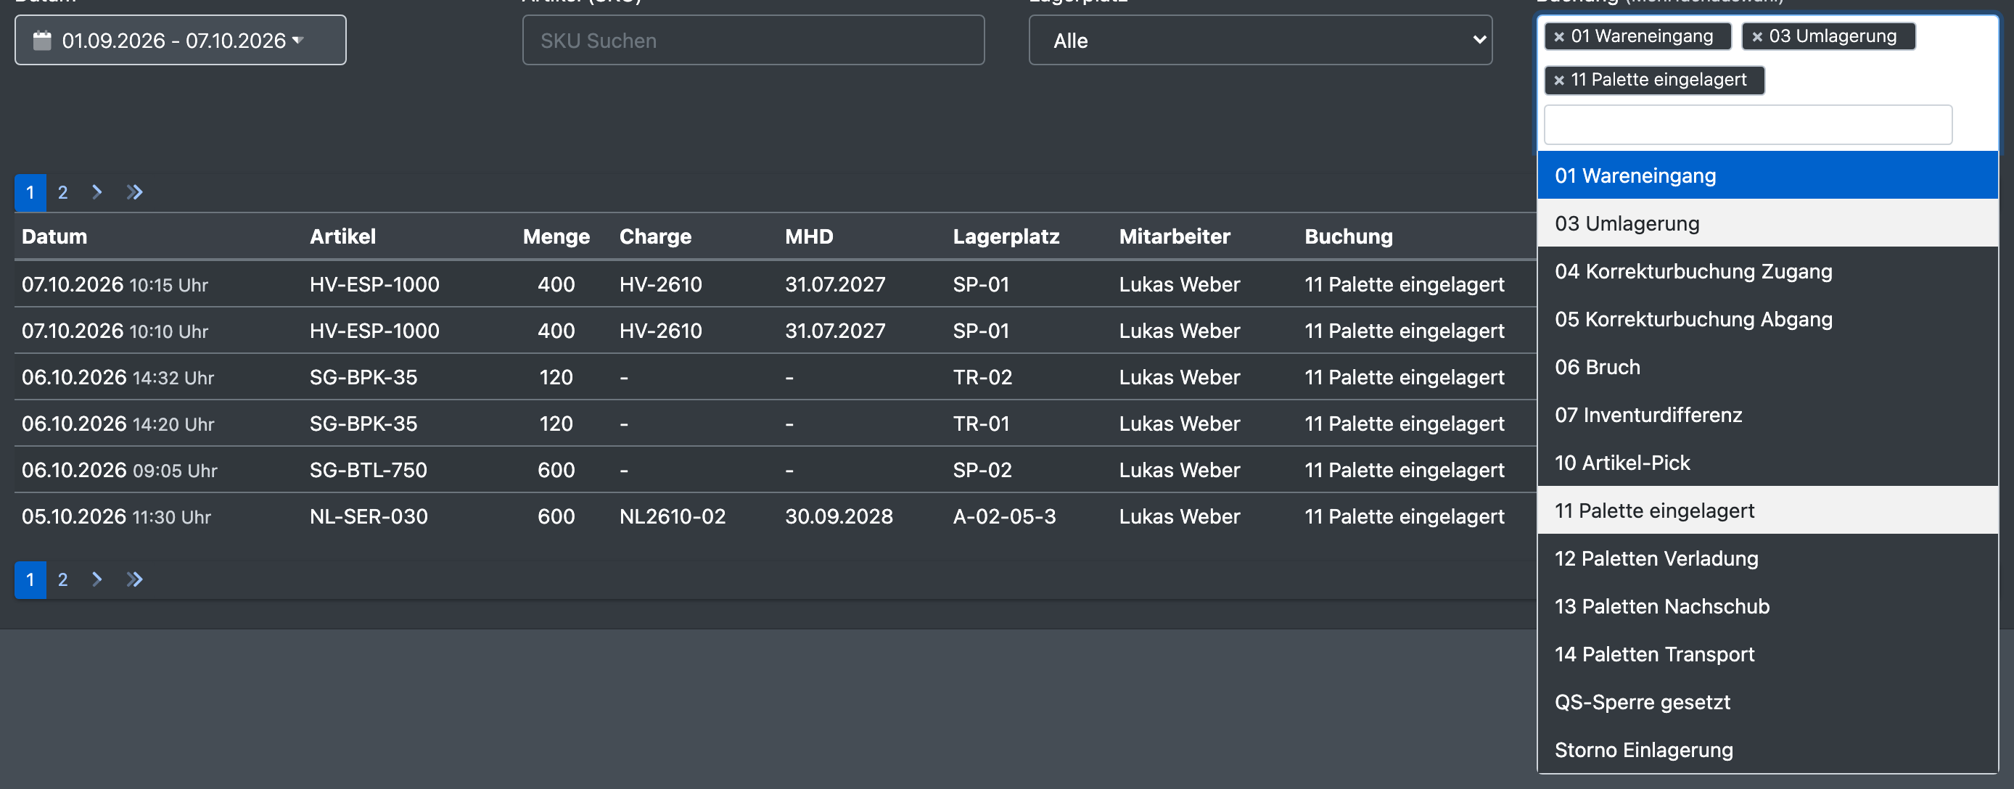This screenshot has width=2014, height=789.
Task: Choose 13 Paletten Nachschub option
Action: 1767,606
